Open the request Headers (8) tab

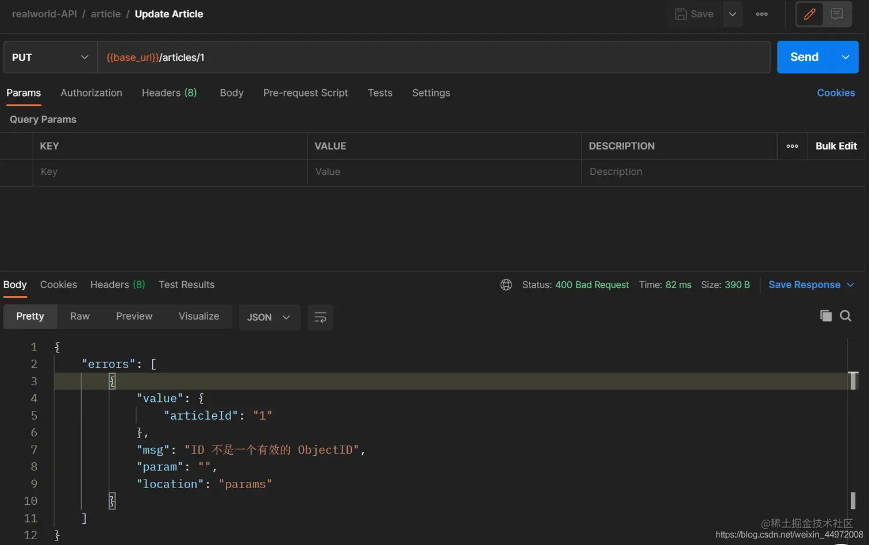pos(169,93)
